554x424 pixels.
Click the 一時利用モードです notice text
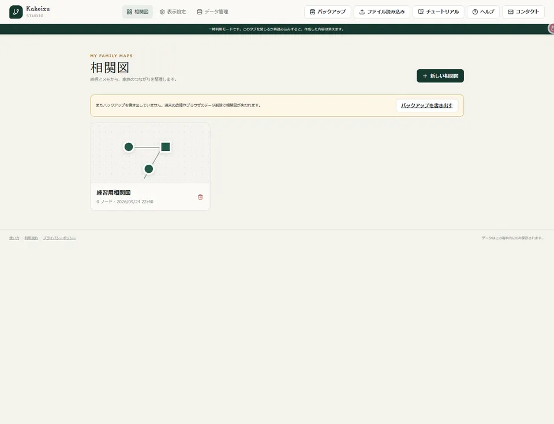click(276, 29)
